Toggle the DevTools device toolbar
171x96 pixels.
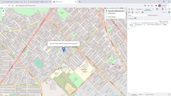[x=132, y=9]
